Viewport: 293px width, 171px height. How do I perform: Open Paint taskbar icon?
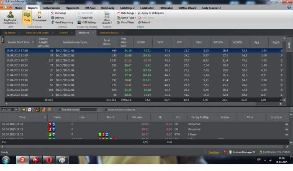[62, 160]
